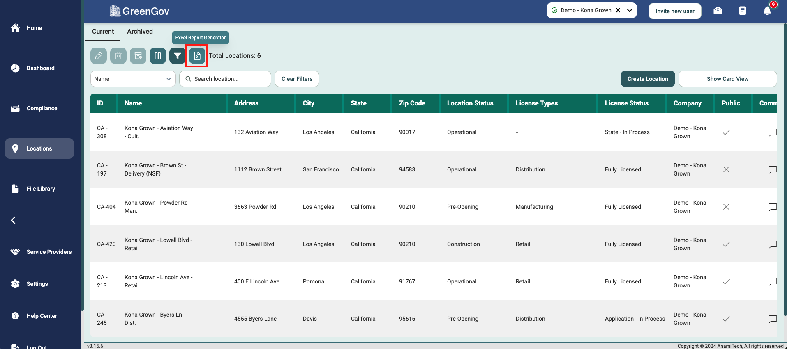This screenshot has width=787, height=349.
Task: Switch to the Archived tab
Action: point(140,32)
